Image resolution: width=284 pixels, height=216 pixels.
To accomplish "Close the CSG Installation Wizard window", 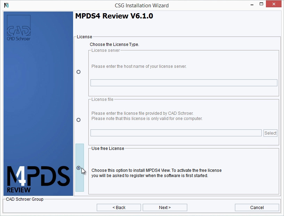I will 274,4.
